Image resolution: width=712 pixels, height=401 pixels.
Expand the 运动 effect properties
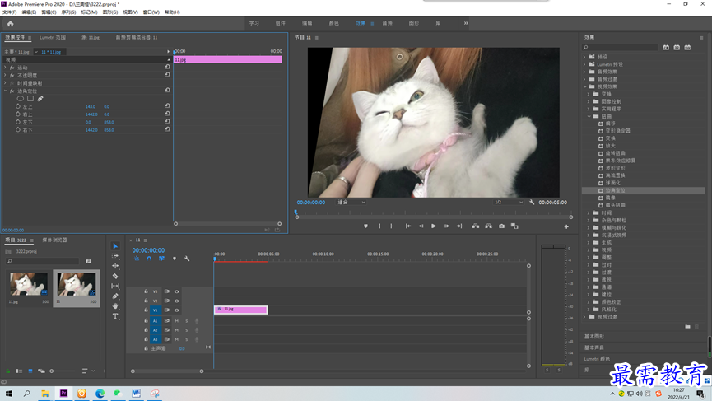pos(6,68)
